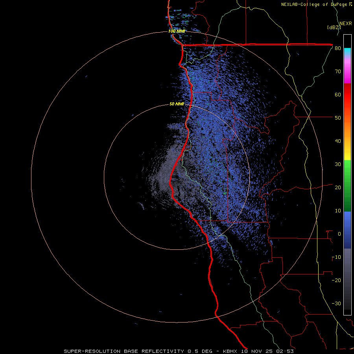
Task: Click the 50 dBZ scale value
Action: (338, 118)
